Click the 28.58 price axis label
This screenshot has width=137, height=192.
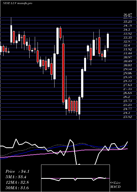[x=128, y=77]
